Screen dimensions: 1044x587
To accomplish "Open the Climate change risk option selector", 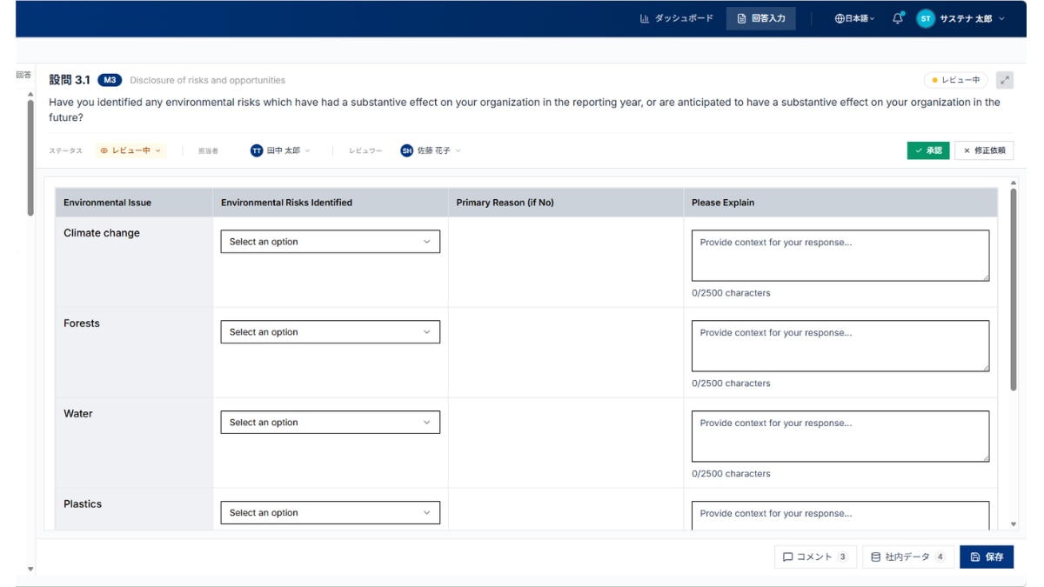I will 331,242.
